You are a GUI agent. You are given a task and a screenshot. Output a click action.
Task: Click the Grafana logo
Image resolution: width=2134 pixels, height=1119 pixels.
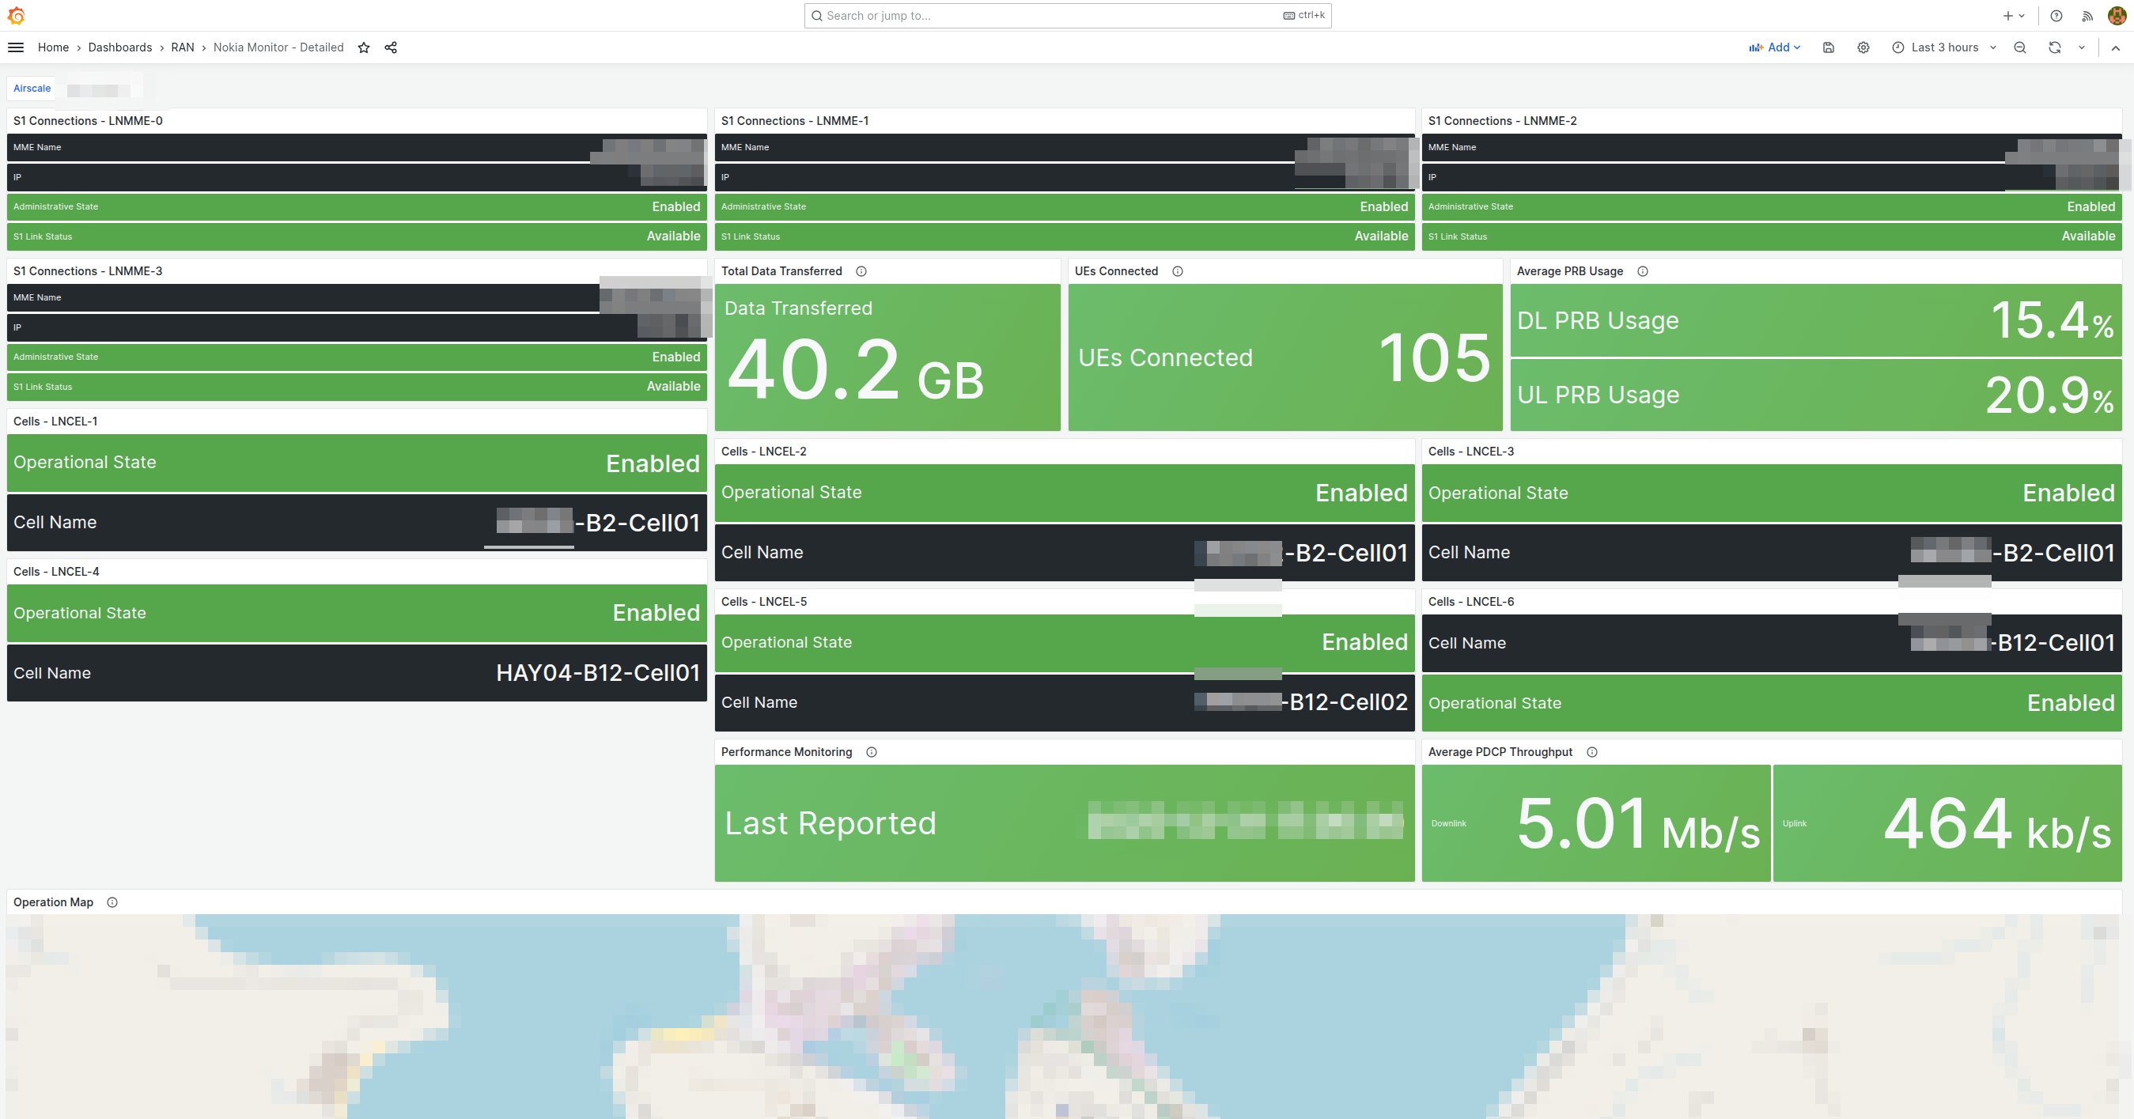point(16,15)
